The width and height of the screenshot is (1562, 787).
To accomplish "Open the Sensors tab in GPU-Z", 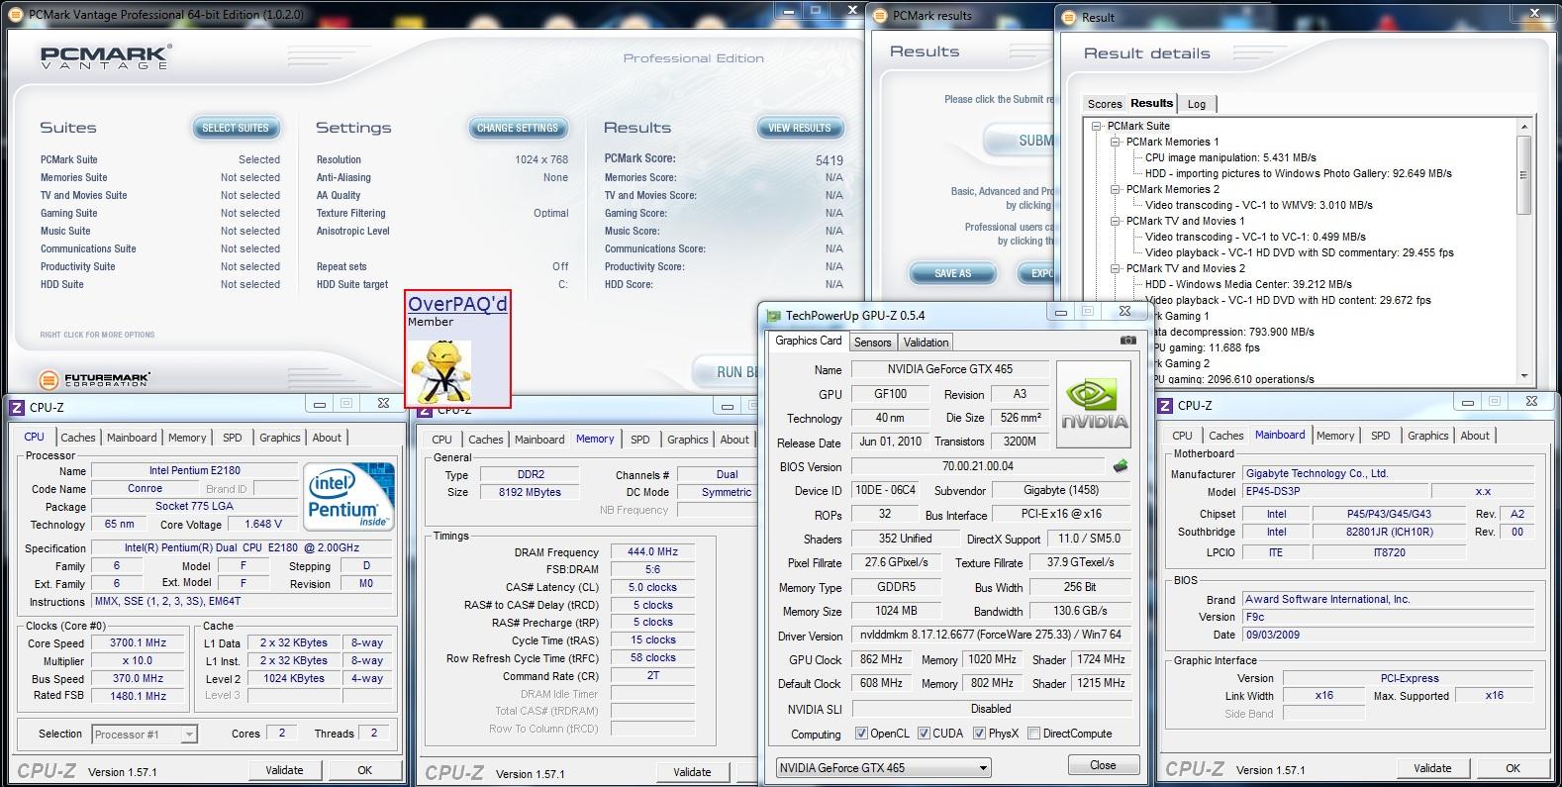I will [872, 343].
